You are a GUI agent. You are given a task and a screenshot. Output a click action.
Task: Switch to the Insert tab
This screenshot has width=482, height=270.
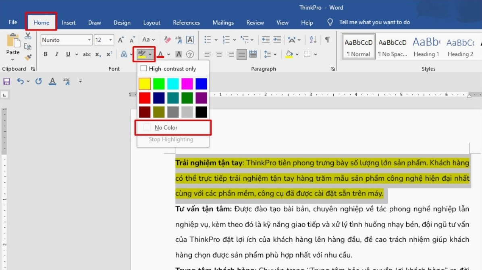tap(68, 23)
